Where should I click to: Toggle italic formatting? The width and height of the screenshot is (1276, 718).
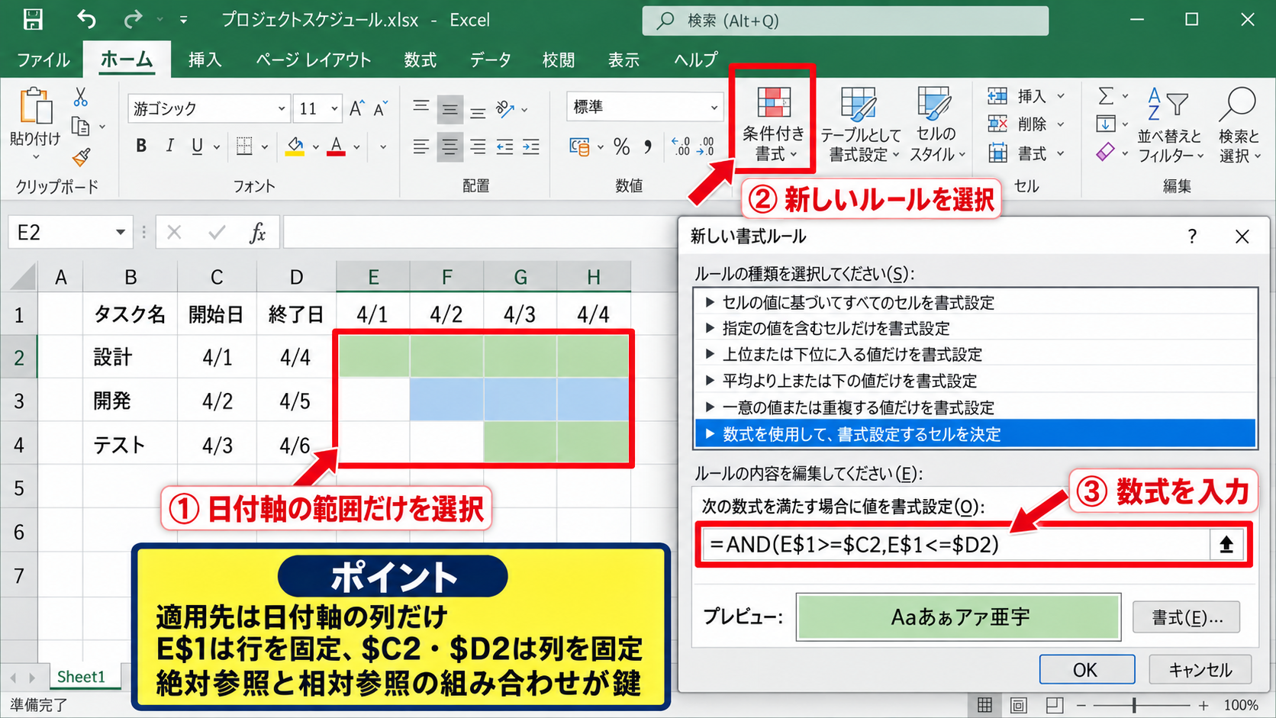point(169,146)
